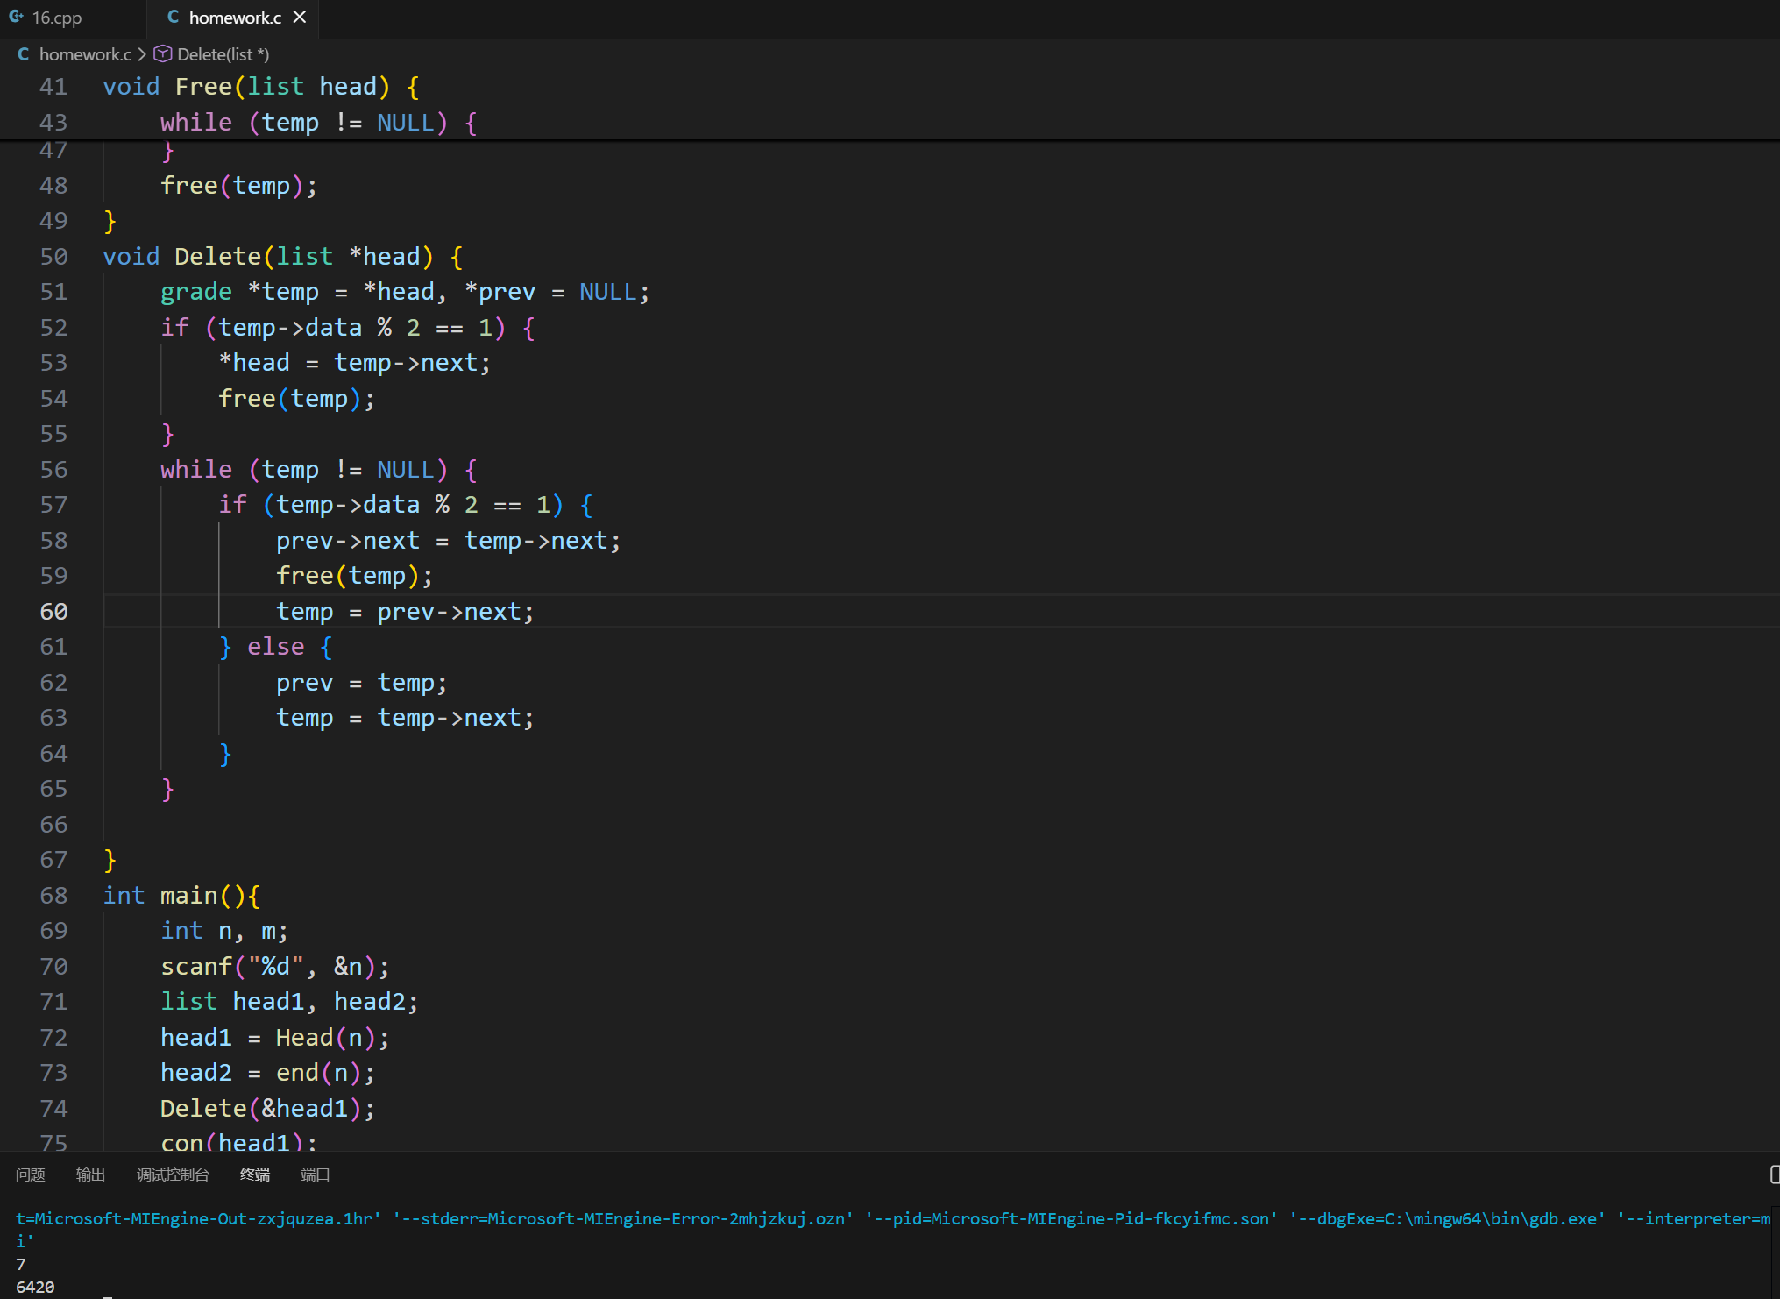Expand the Delete(list *) breadcrumb symbol list
Screen dimensions: 1780x1299
tap(223, 54)
